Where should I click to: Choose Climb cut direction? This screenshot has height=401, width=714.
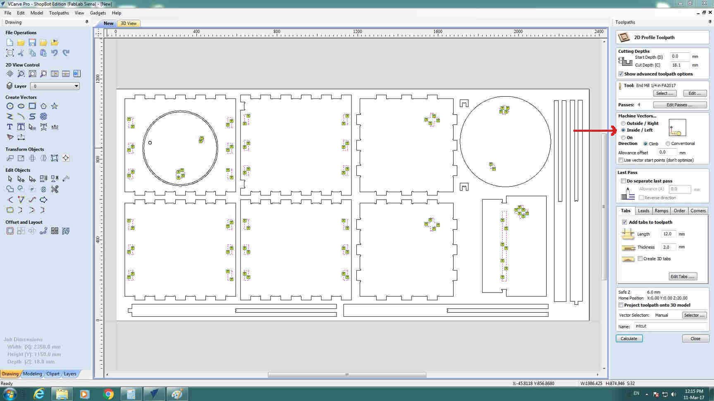645,144
